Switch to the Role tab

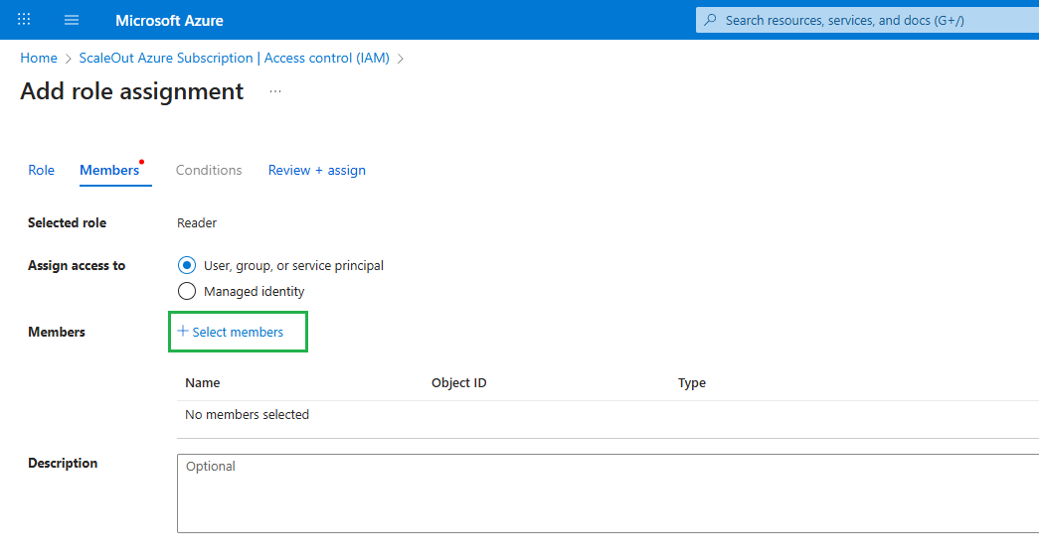[41, 170]
